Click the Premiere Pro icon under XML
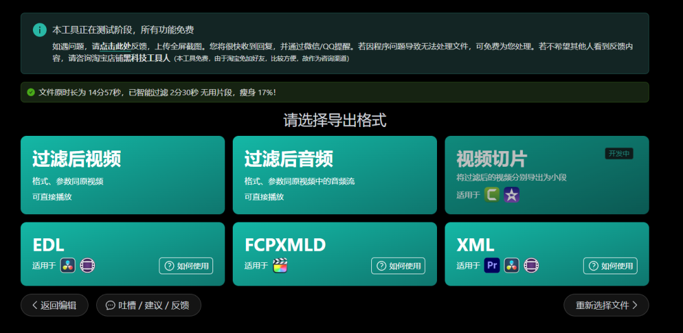 pos(492,265)
